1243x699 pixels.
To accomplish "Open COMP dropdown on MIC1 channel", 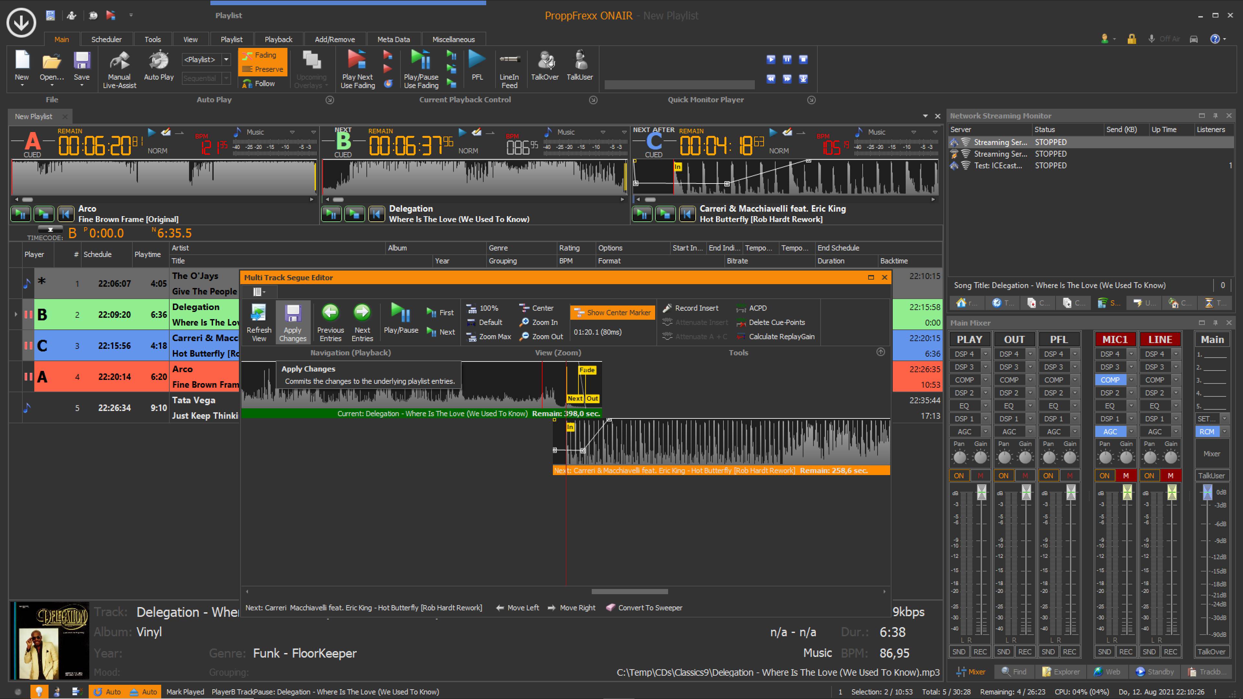I will tap(1131, 380).
